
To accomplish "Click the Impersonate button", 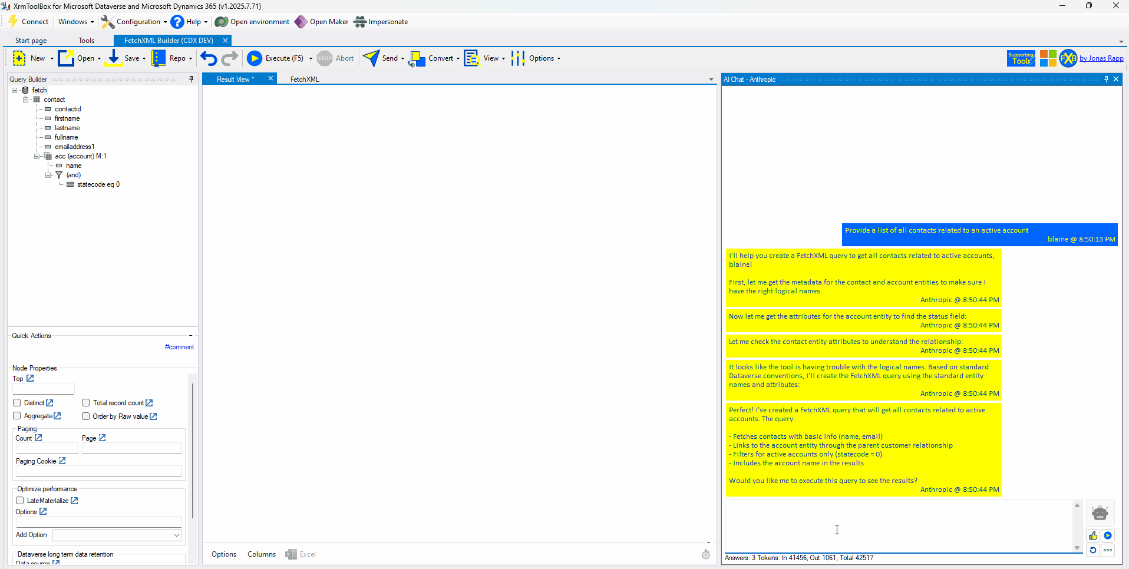I will (x=381, y=22).
